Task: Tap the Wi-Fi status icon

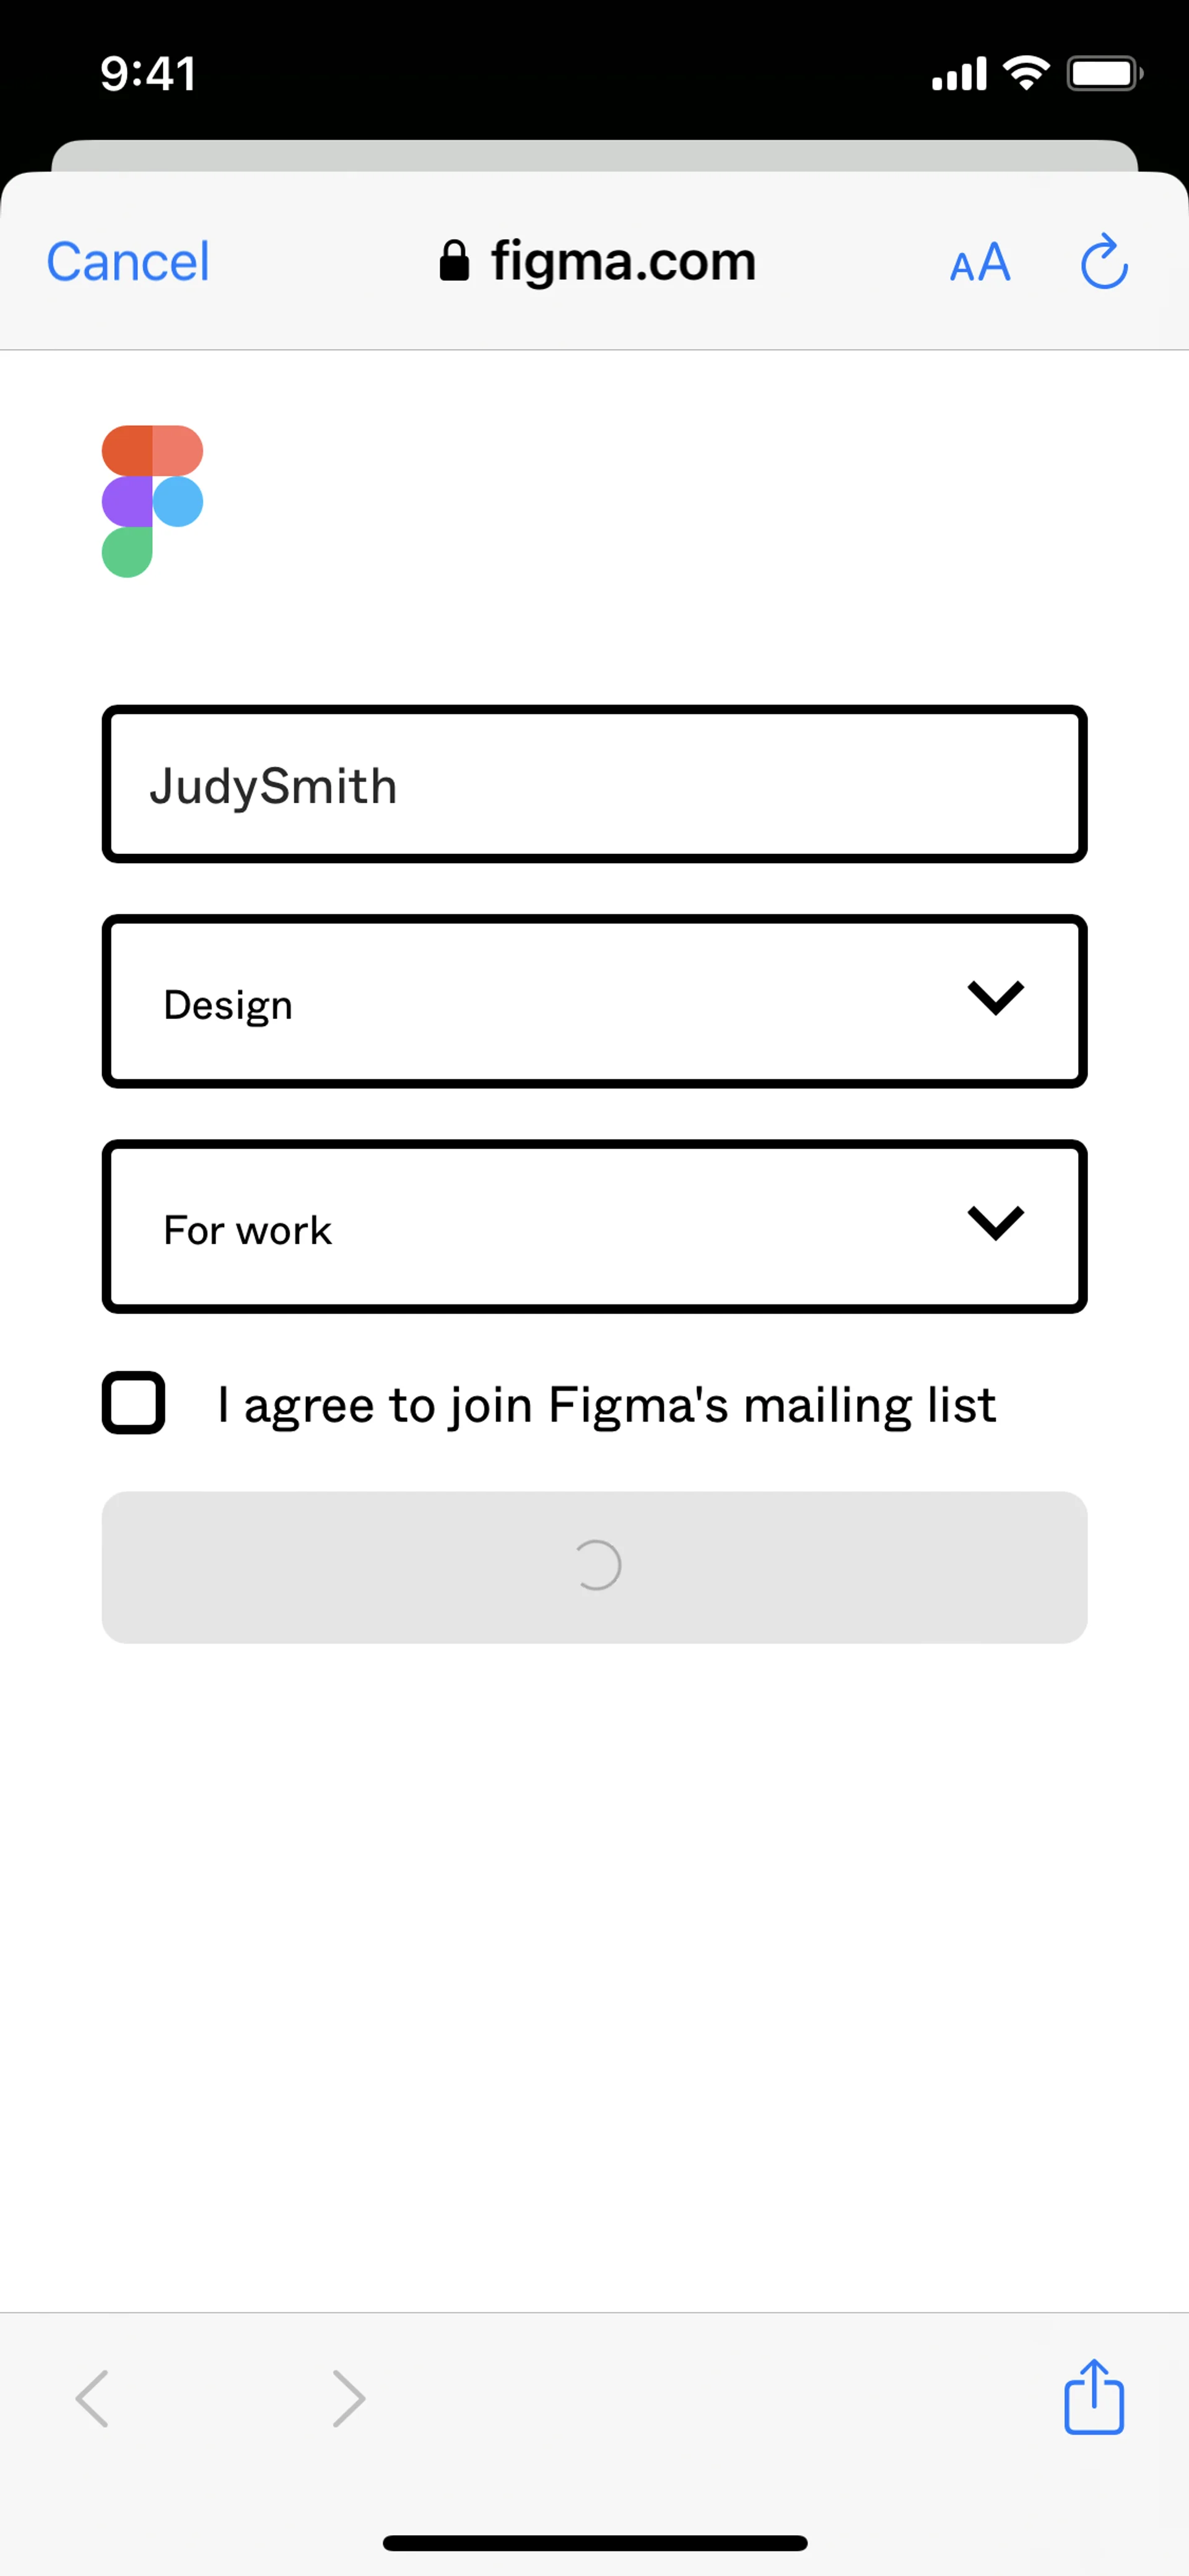Action: pos(1026,73)
